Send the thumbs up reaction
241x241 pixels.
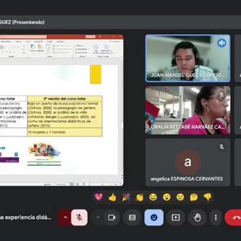pos(112,197)
